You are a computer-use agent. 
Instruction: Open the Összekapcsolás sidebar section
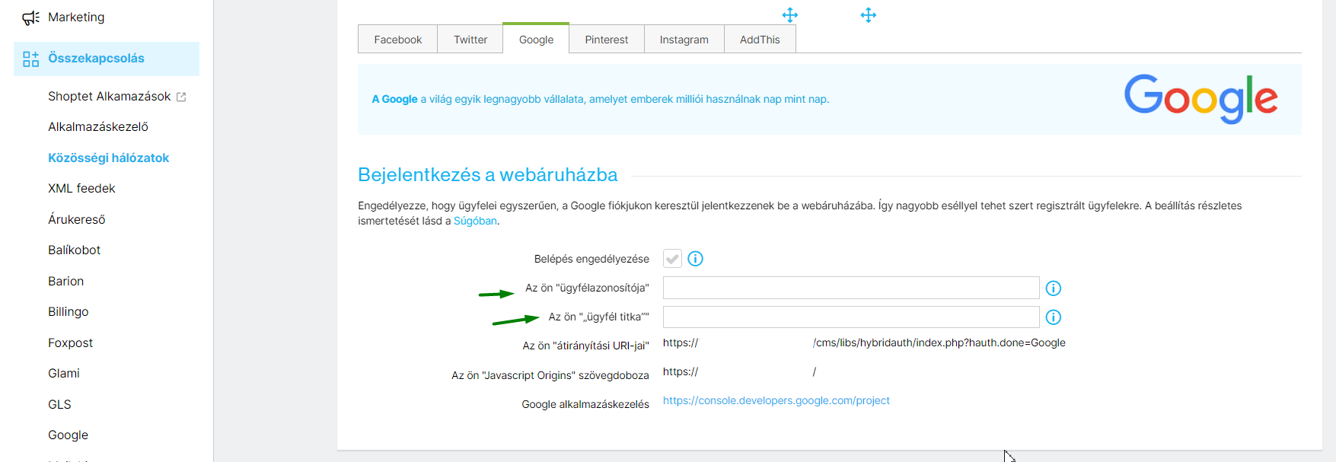point(107,59)
